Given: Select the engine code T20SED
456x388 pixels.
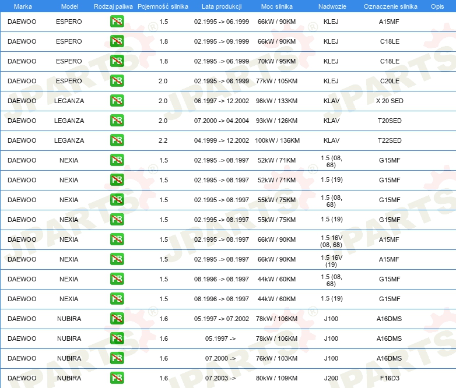Looking at the screenshot, I should pyautogui.click(x=390, y=121).
